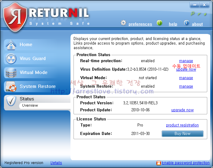Click update now for virus definitions
This screenshot has height=168, width=213.
click(x=186, y=69)
